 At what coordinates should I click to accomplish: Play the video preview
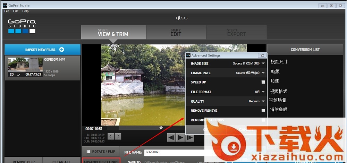[180, 138]
